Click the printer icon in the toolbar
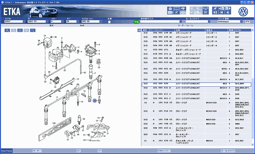 click(x=170, y=8)
